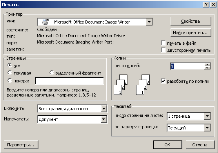Click the help question mark button
This screenshot has height=153, width=218.
click(x=206, y=5)
